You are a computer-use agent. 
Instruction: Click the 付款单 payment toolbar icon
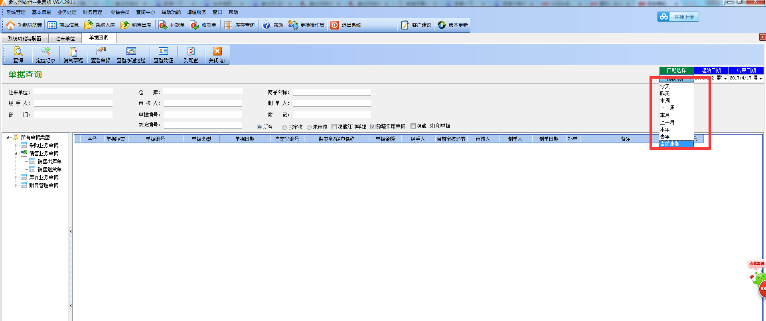(x=163, y=25)
